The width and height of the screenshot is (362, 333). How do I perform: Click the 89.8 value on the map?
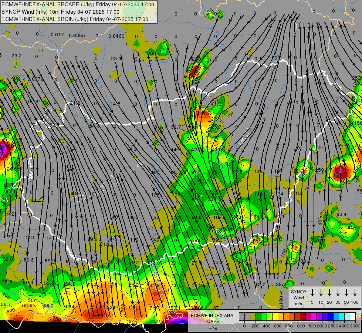pyautogui.click(x=28, y=260)
